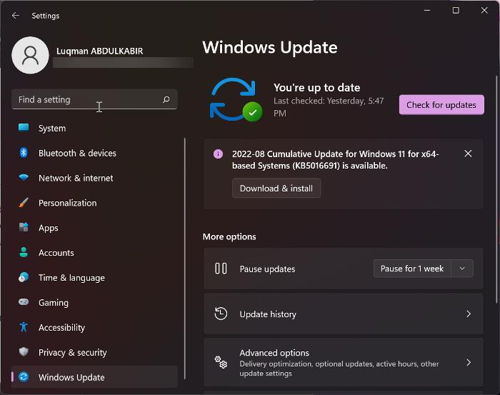Click the Privacy & security shield icon

(24, 352)
